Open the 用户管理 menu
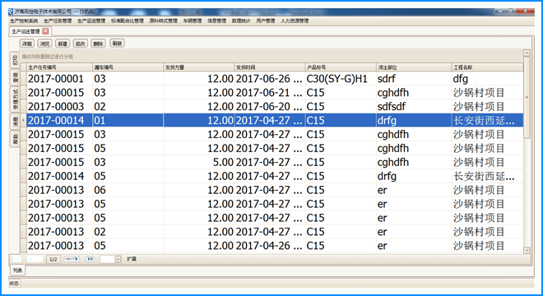The image size is (543, 296). [265, 21]
